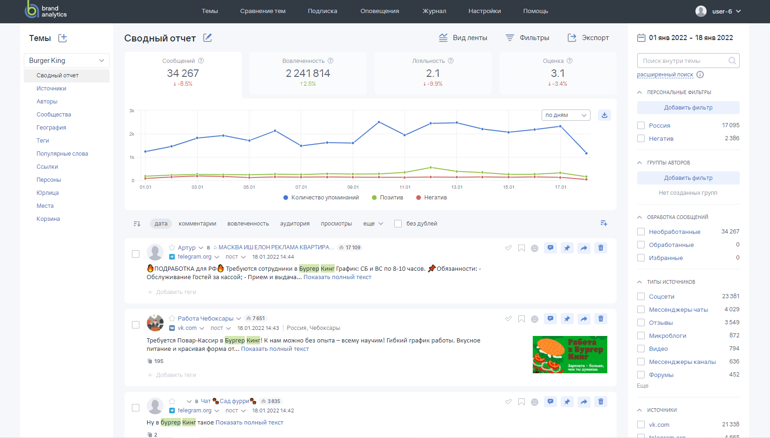Add a new theme with plus icon
This screenshot has width=770, height=438.
pos(62,38)
